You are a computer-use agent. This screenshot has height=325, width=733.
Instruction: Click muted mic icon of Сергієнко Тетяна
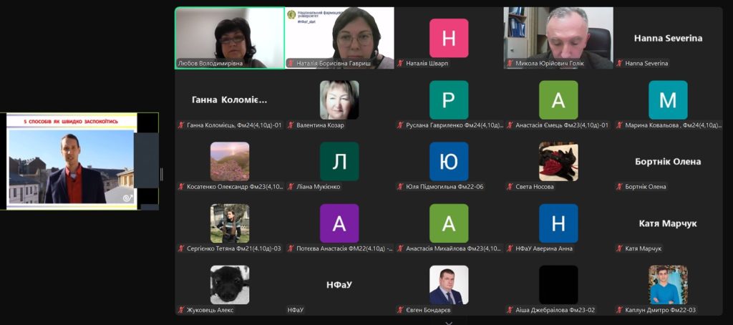tap(181, 248)
